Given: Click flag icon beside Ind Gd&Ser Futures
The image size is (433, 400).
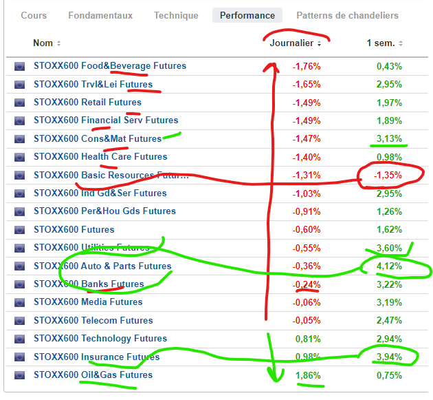Looking at the screenshot, I should tap(19, 193).
